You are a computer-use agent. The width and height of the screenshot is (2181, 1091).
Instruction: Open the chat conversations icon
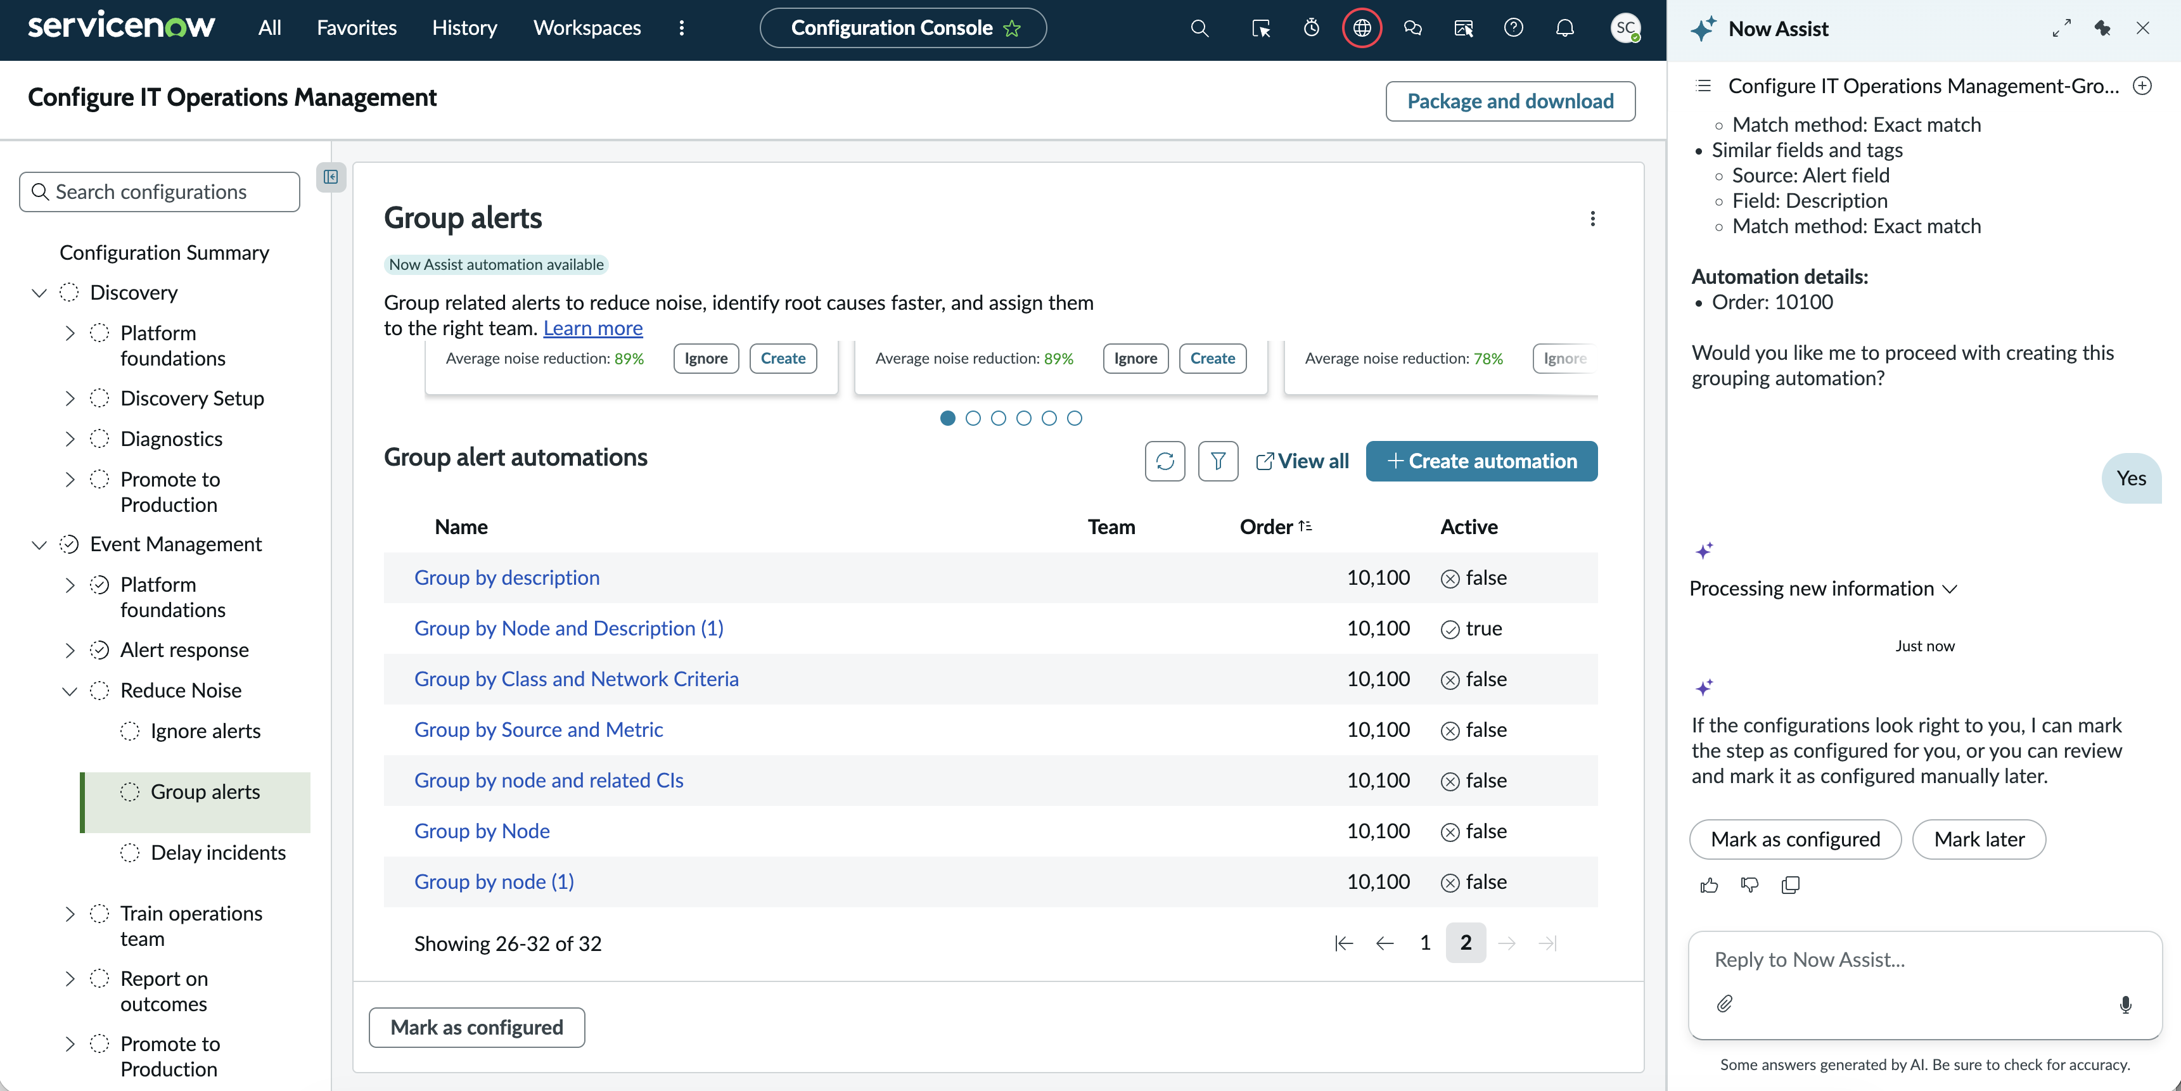(x=1412, y=28)
